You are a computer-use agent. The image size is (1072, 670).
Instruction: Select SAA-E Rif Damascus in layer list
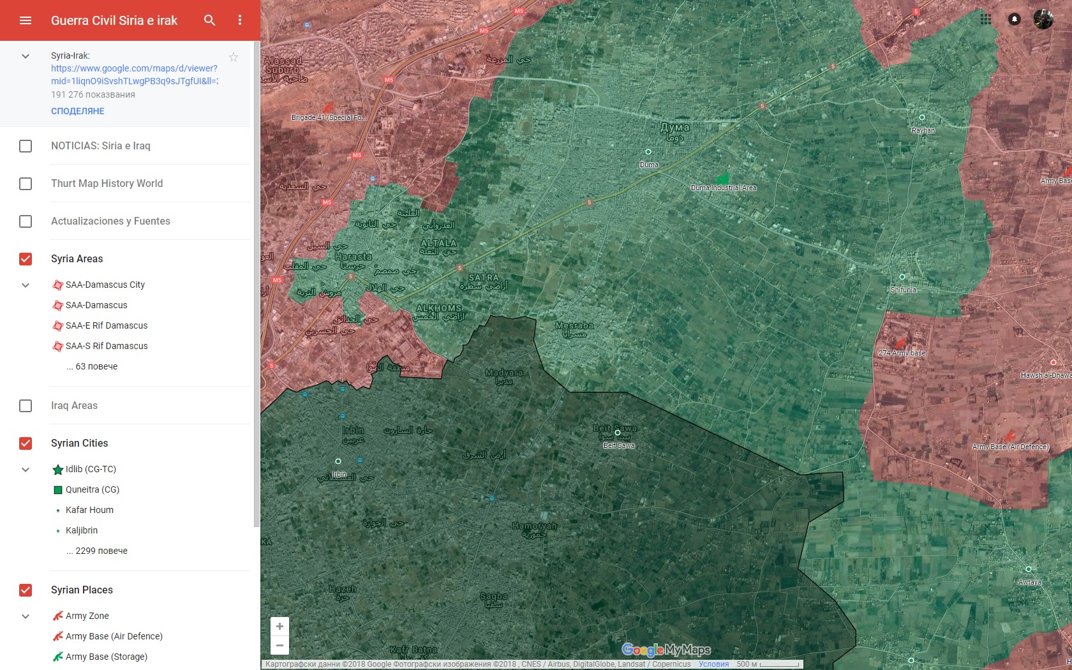[x=106, y=325]
